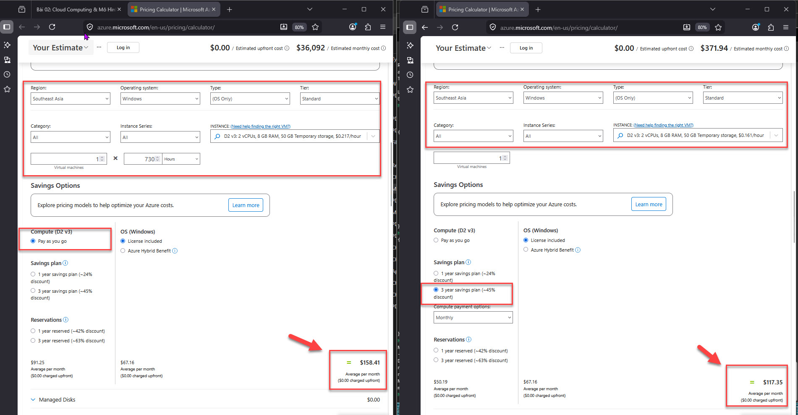Bookmark page star in left window address bar
Viewport: 798px width, 415px height.
pos(315,27)
